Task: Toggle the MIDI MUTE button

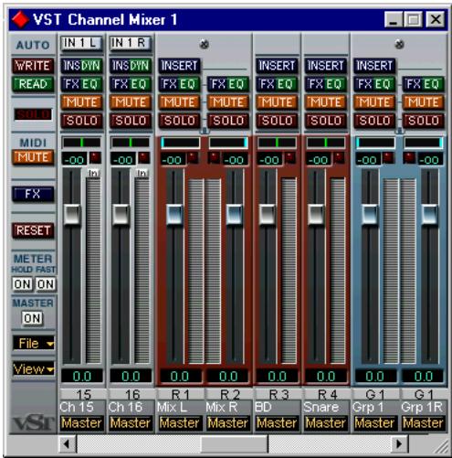Action: (x=33, y=157)
